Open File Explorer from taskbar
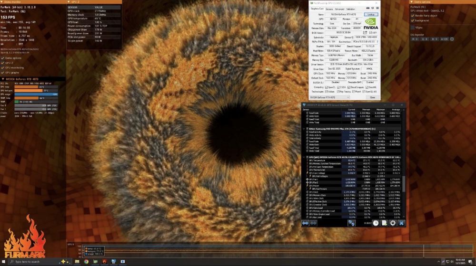This screenshot has height=266, width=476. tap(77, 261)
